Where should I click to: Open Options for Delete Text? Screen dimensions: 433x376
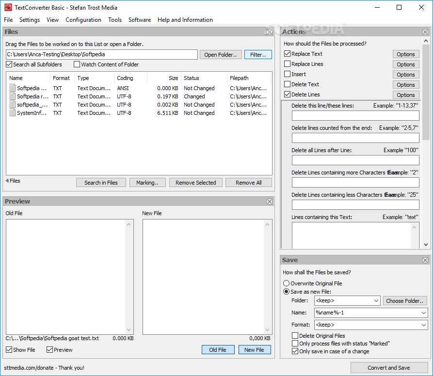(x=406, y=85)
